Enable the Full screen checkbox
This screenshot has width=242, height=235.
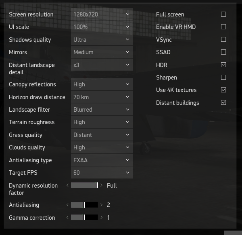coord(223,14)
